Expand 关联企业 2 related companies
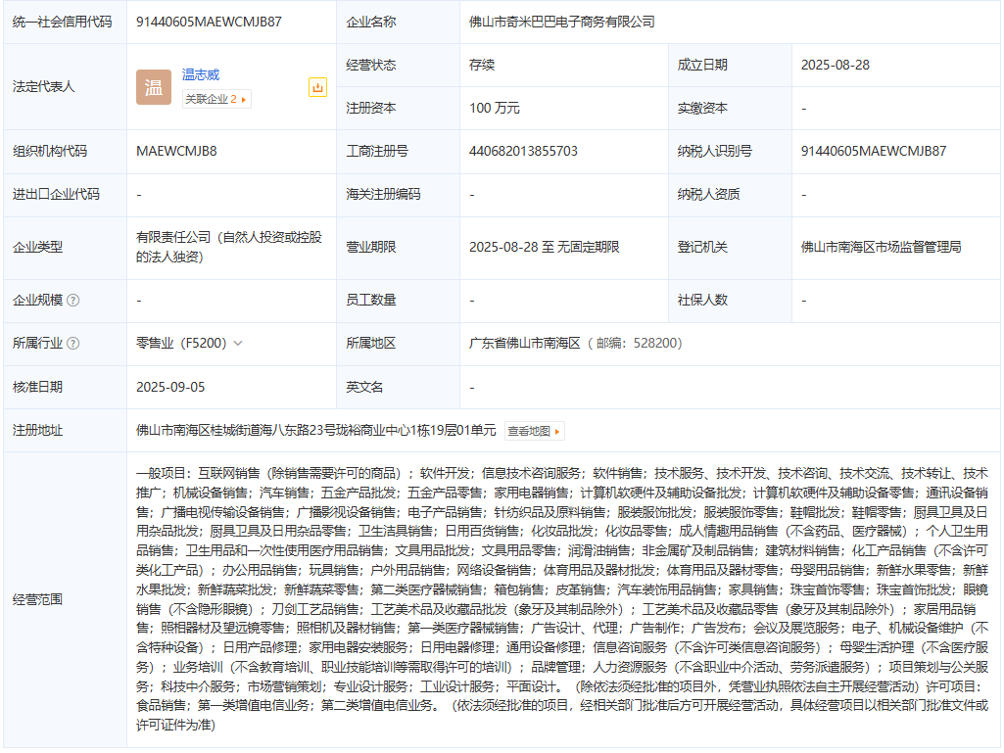This screenshot has height=753, width=1004. pyautogui.click(x=216, y=99)
